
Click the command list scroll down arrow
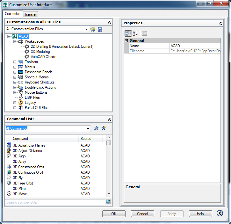(x=109, y=194)
